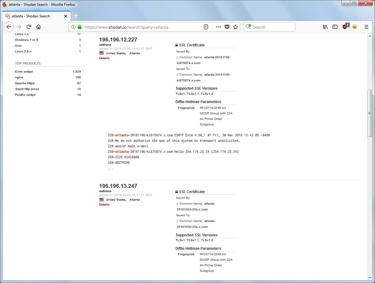Click the TOP PRODUCTS heading

click(x=28, y=63)
